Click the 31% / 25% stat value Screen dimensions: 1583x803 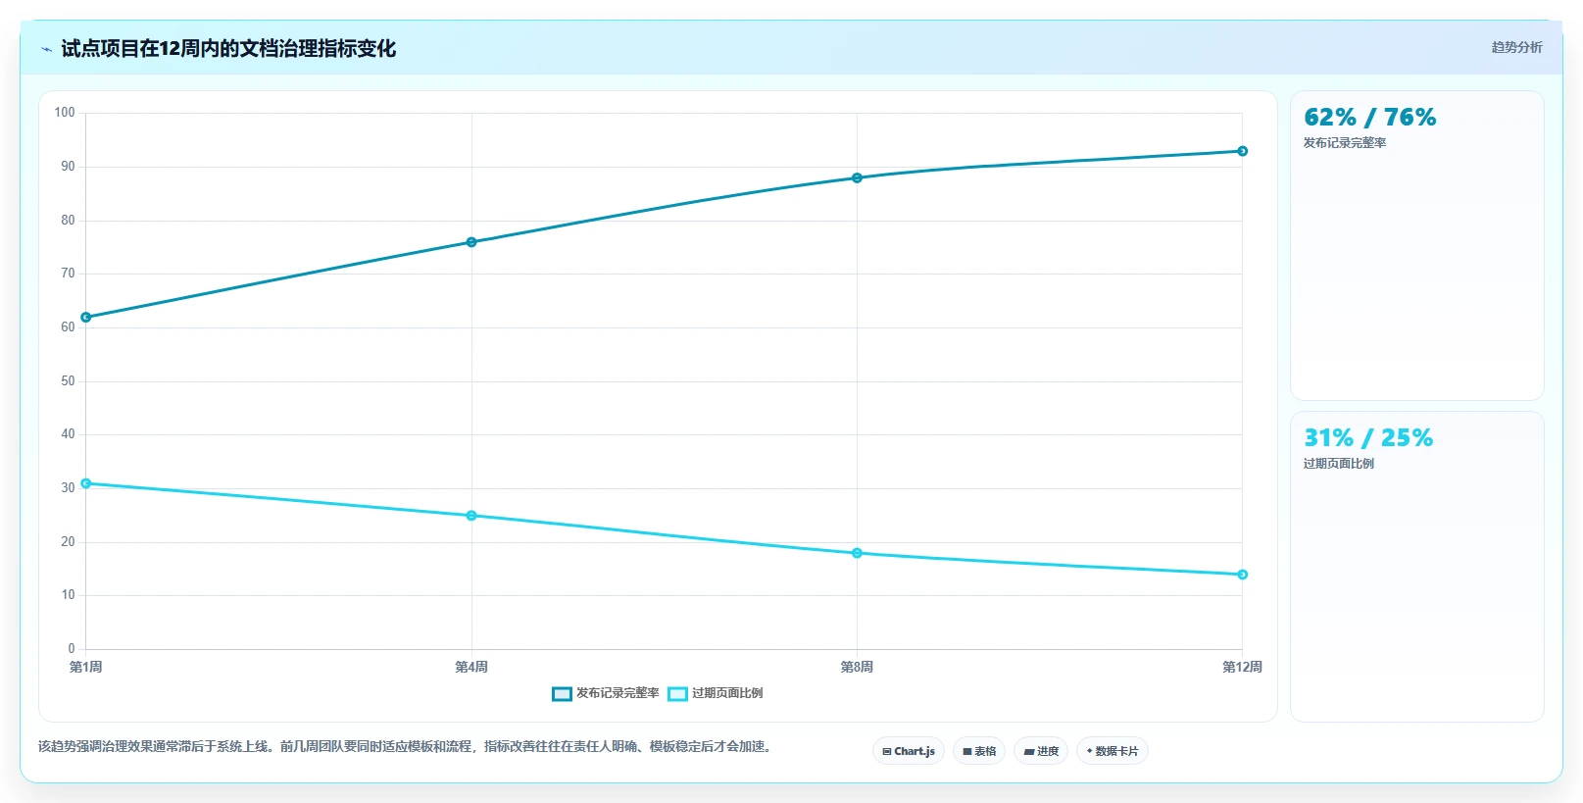pos(1368,438)
